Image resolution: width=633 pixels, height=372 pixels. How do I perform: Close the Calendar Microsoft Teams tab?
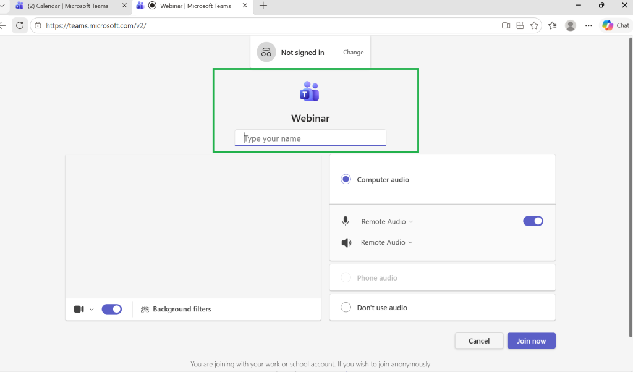124,6
